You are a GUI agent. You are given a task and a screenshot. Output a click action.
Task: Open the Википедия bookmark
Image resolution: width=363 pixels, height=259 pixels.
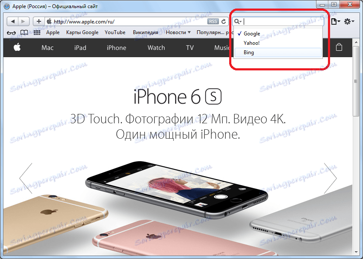(145, 32)
